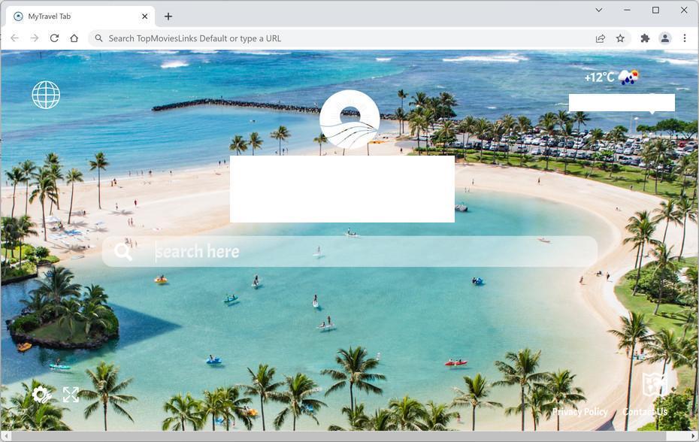
Task: Expand the tab search chevron
Action: [599, 10]
